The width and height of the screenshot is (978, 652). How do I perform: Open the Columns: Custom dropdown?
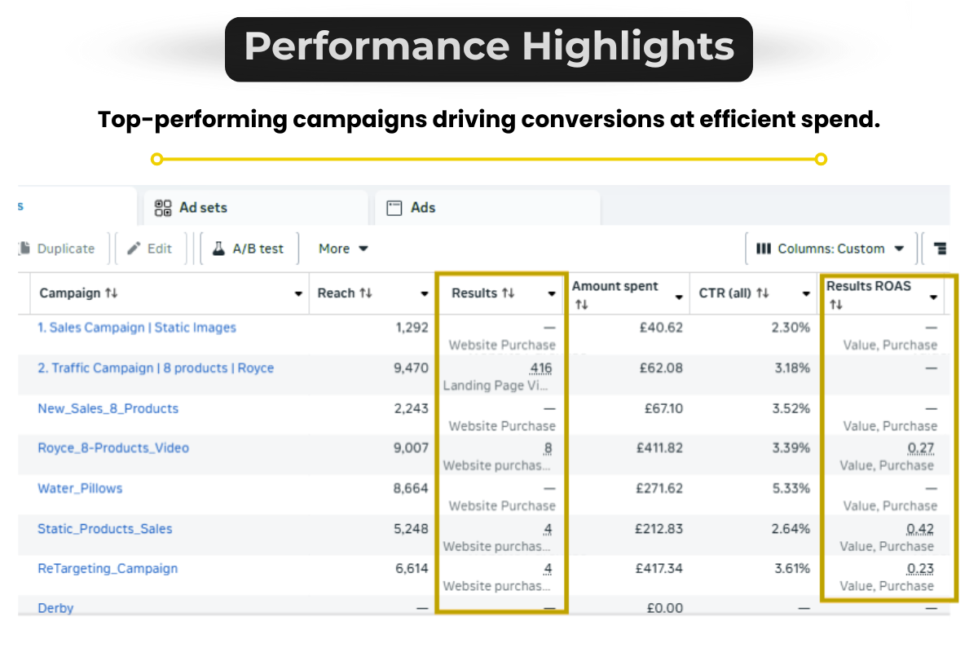tap(830, 249)
